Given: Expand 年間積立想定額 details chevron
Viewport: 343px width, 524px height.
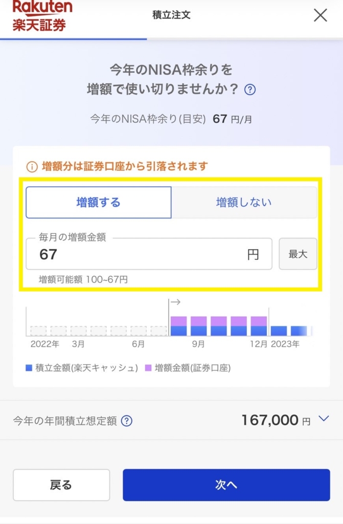Looking at the screenshot, I should point(324,419).
